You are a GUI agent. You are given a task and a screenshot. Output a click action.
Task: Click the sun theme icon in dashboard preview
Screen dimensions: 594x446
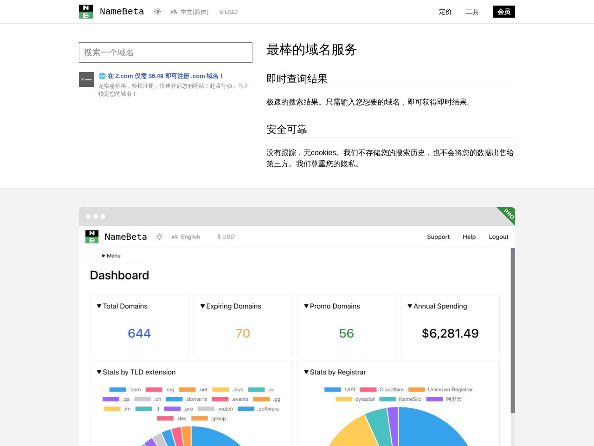coord(159,236)
